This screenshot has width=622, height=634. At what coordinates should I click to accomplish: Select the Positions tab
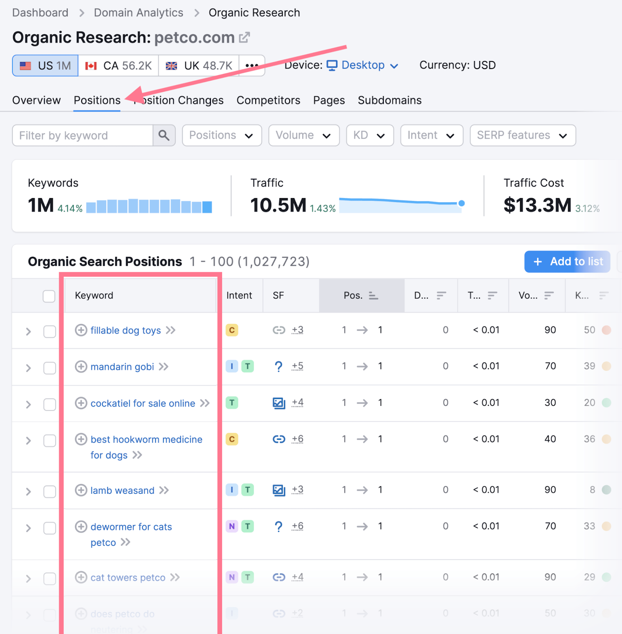[97, 100]
